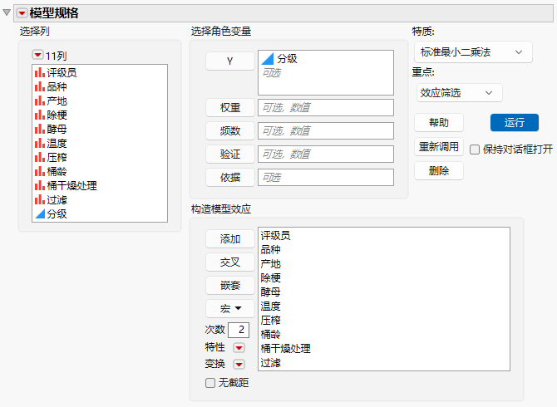Open the 宏 macros dropdown button
Screen dimensions: 557x407
(x=230, y=308)
